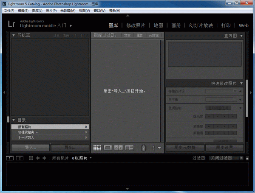Viewport: 255px width, 193px height.
Task: Select main window display button 1
Action: click(10, 158)
